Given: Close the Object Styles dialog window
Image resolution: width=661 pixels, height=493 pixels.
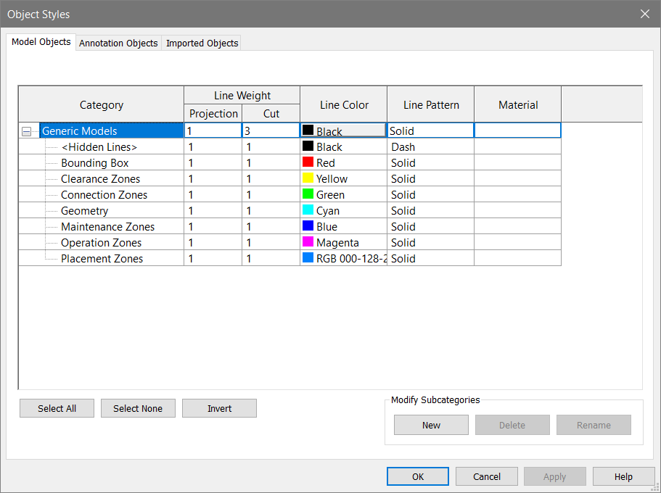Looking at the screenshot, I should tap(644, 14).
